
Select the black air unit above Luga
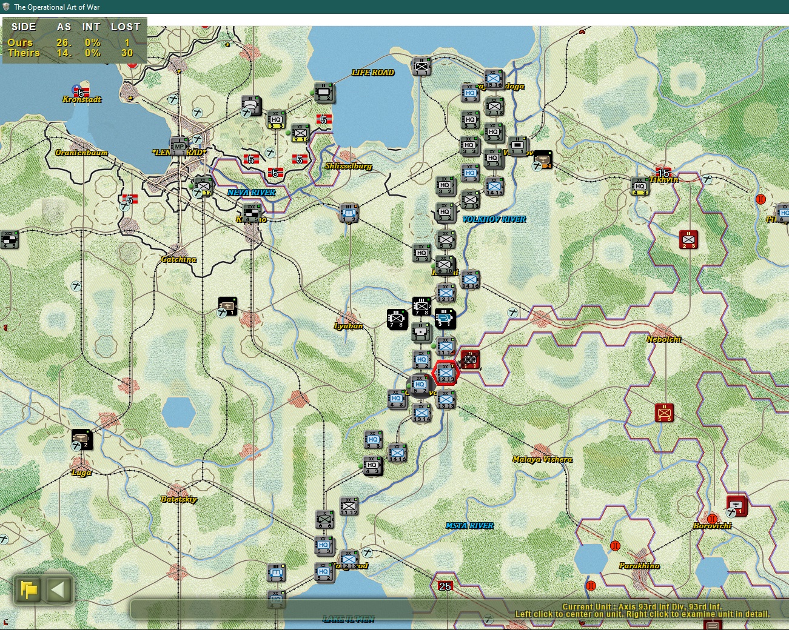point(81,439)
